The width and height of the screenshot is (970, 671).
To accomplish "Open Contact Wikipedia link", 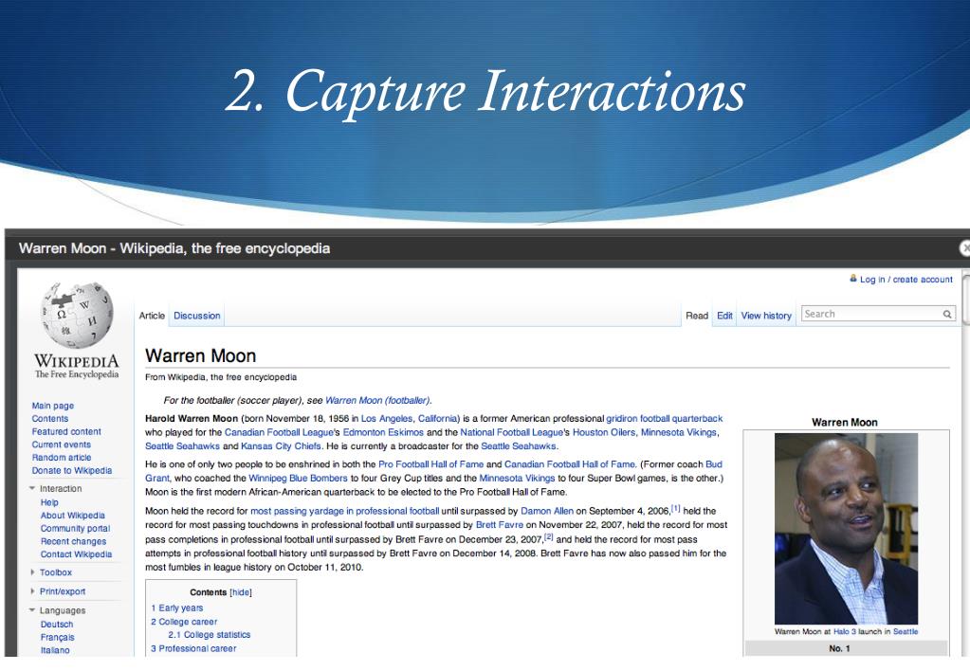I will pyautogui.click(x=76, y=554).
